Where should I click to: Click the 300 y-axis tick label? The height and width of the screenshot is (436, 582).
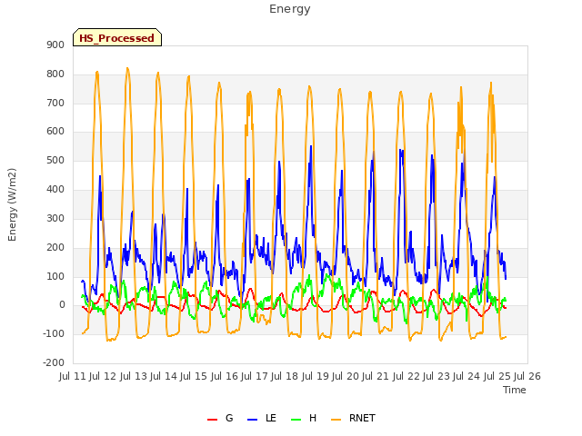point(55,218)
